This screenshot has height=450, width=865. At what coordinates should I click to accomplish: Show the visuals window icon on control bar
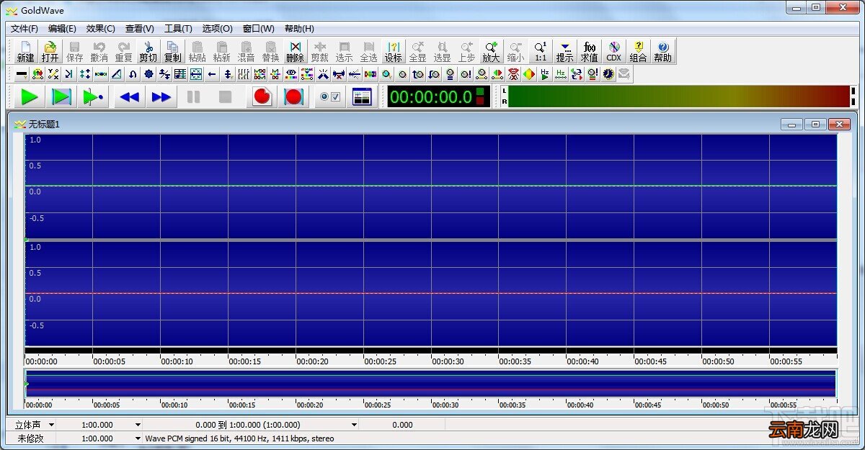(362, 96)
